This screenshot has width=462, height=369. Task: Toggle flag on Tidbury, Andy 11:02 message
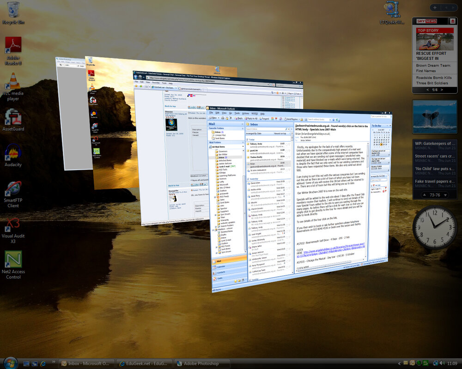pos(289,144)
